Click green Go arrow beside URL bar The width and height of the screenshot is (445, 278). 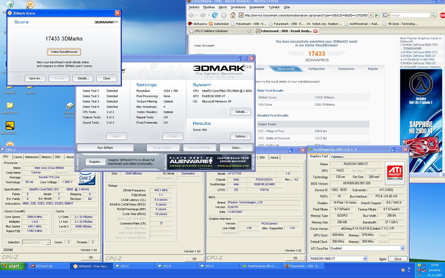(376, 15)
